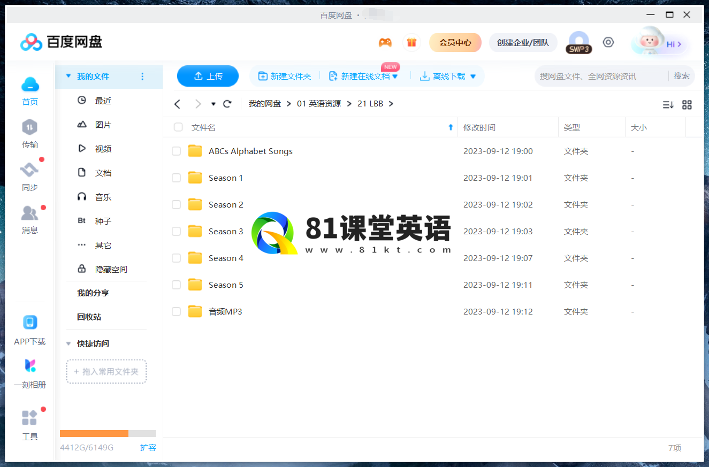Open Messages (消息) icon

30,213
